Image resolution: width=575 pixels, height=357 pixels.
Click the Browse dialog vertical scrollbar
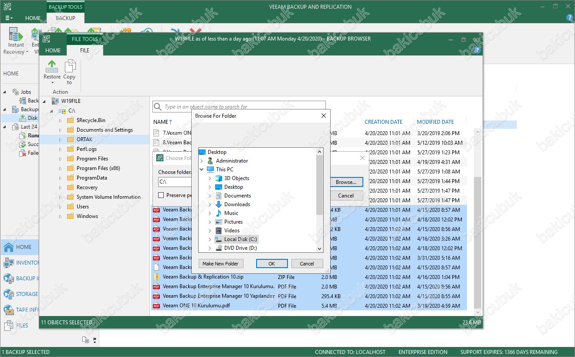319,185
